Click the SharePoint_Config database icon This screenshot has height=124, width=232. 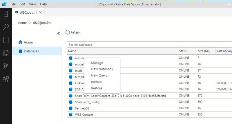point(71,102)
